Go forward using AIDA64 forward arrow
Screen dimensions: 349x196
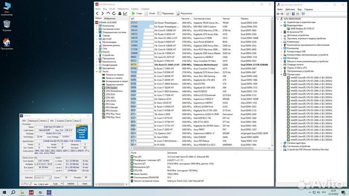click(x=103, y=14)
